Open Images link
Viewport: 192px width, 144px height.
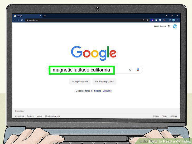point(163,26)
